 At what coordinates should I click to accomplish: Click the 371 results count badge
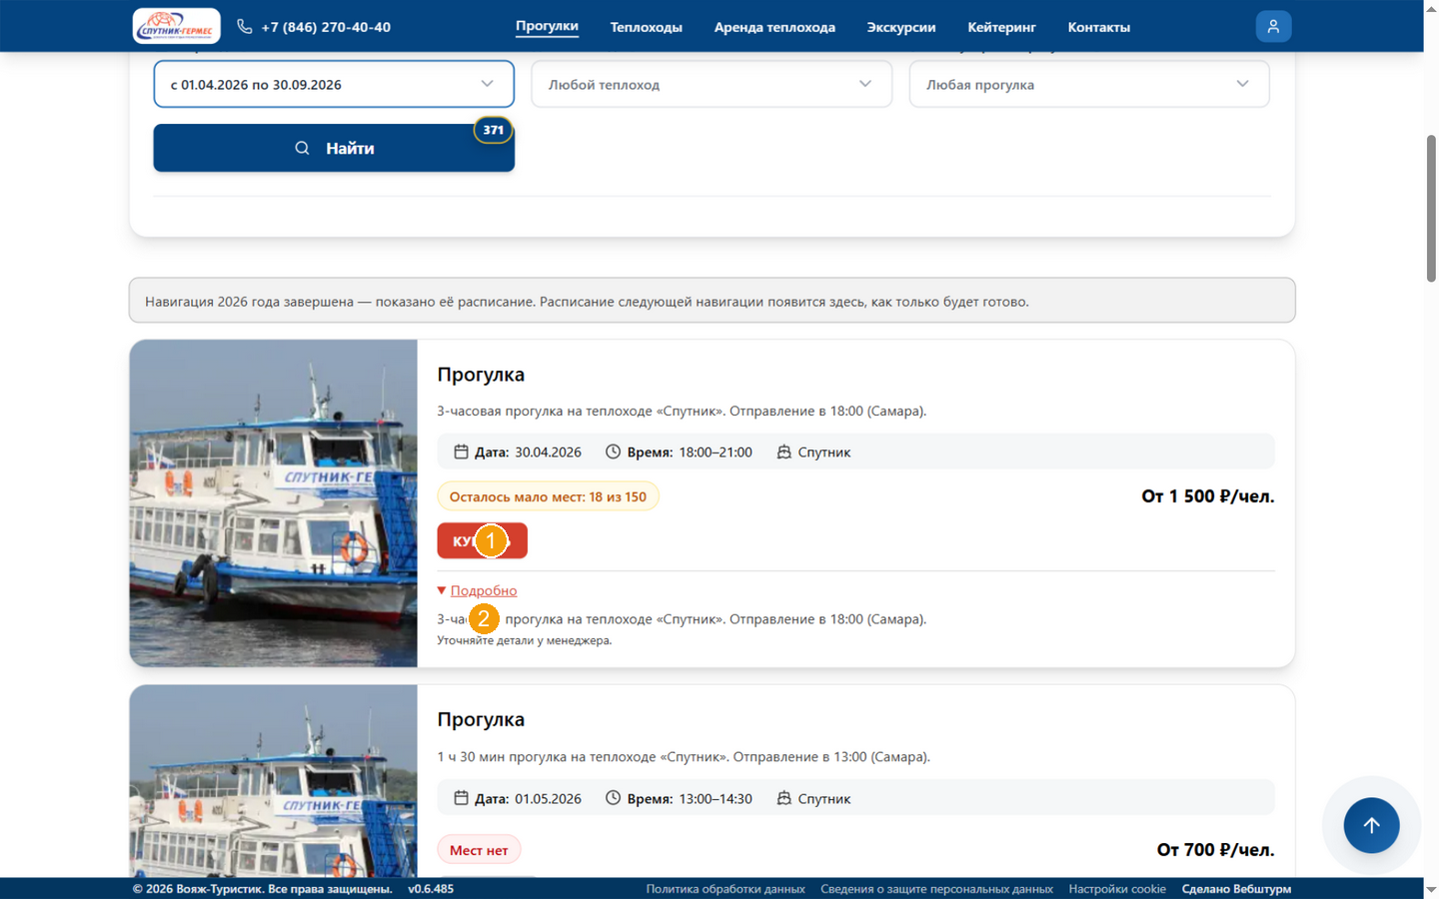(x=493, y=130)
